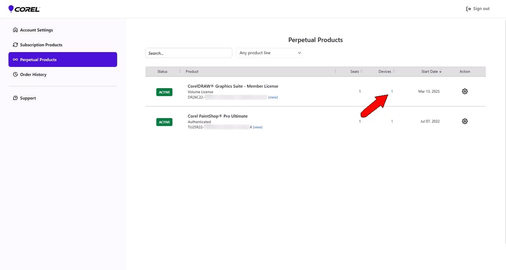Click the Jul 07, 2022 start date
506x270 pixels.
(430, 121)
